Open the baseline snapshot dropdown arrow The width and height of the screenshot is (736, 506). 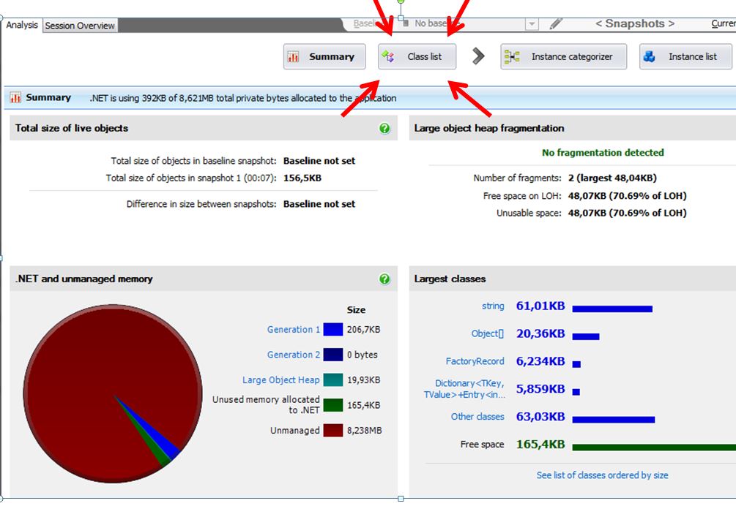click(x=532, y=23)
